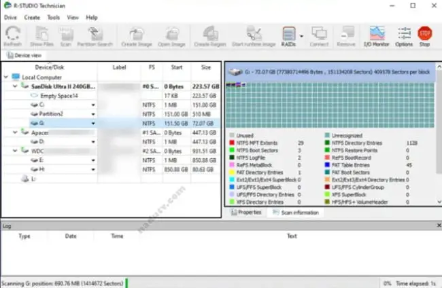Click the NTFS Boot Sectors green swatch
Image resolution: width=442 pixels, height=288 pixels.
point(232,150)
